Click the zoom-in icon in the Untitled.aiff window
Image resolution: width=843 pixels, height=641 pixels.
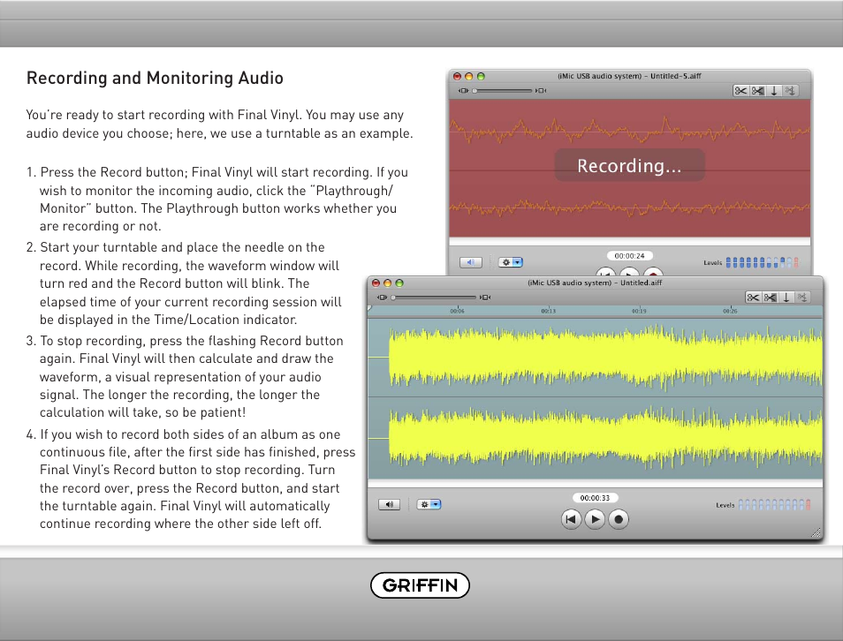pyautogui.click(x=485, y=298)
